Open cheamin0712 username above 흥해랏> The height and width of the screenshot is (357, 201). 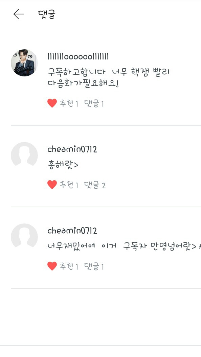[72, 149]
